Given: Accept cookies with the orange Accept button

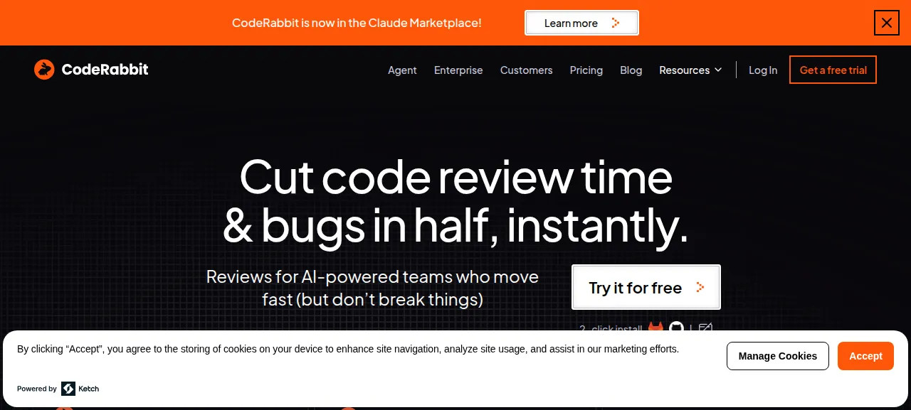Looking at the screenshot, I should (865, 356).
